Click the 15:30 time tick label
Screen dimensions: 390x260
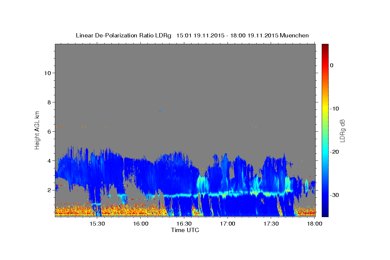(x=97, y=224)
